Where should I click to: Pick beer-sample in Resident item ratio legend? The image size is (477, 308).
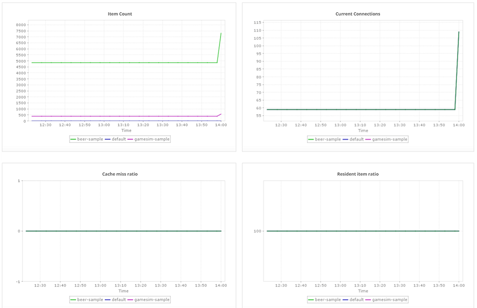(325, 300)
